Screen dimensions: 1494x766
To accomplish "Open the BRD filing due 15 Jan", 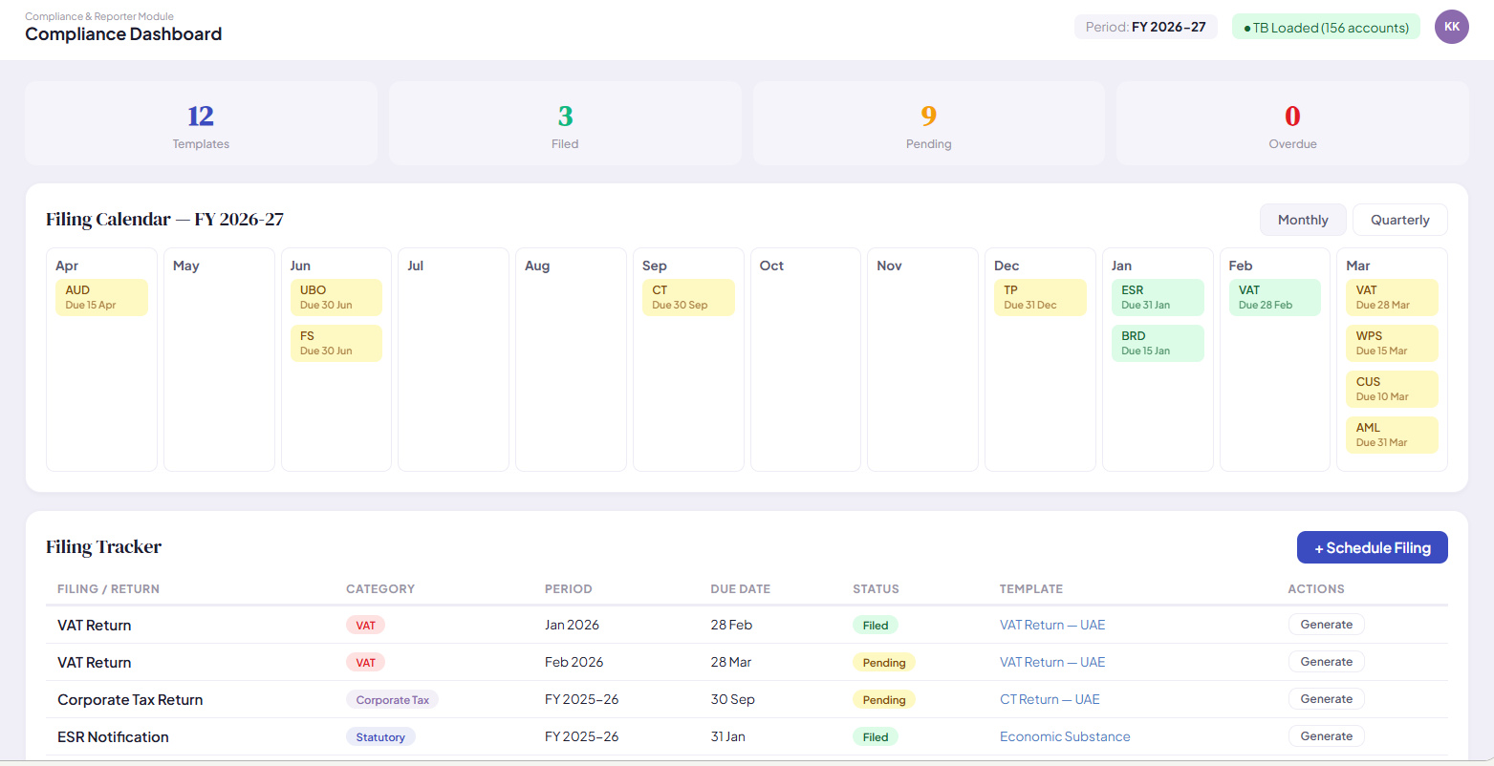I will (1158, 343).
